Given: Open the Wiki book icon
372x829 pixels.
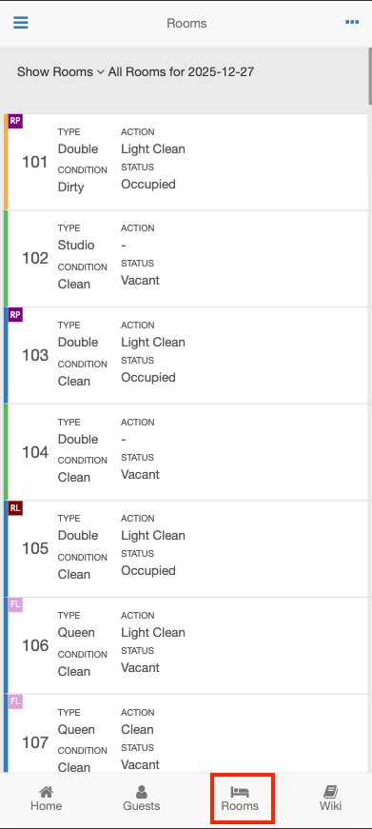Looking at the screenshot, I should tap(330, 792).
